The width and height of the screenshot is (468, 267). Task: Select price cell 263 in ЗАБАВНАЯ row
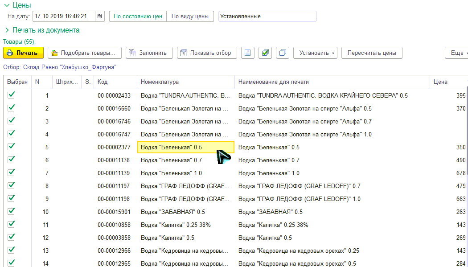click(448, 212)
